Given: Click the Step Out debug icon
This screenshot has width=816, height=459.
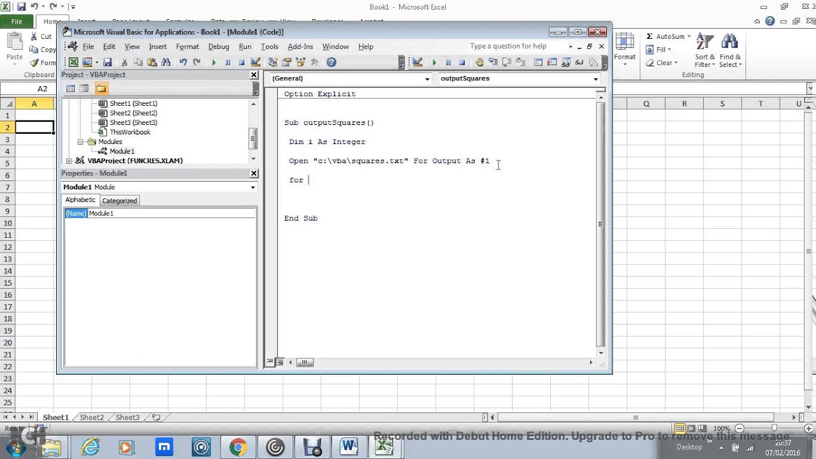Looking at the screenshot, I should tap(521, 62).
